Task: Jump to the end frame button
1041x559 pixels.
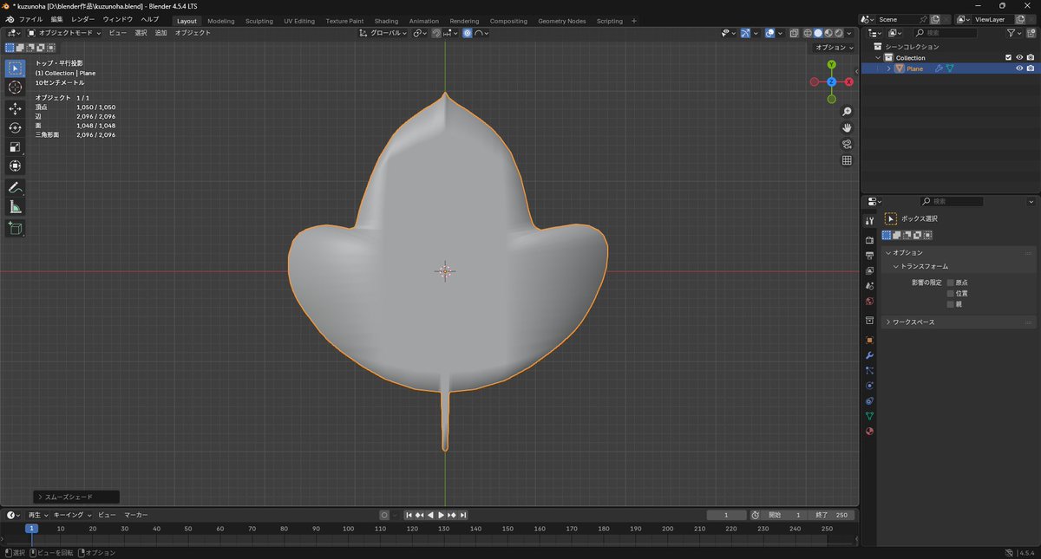Action: click(x=463, y=515)
